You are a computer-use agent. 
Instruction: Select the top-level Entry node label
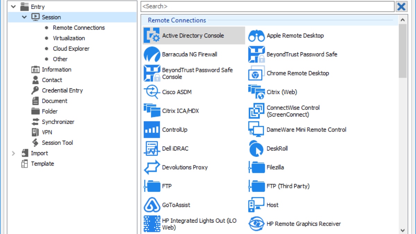click(x=38, y=7)
